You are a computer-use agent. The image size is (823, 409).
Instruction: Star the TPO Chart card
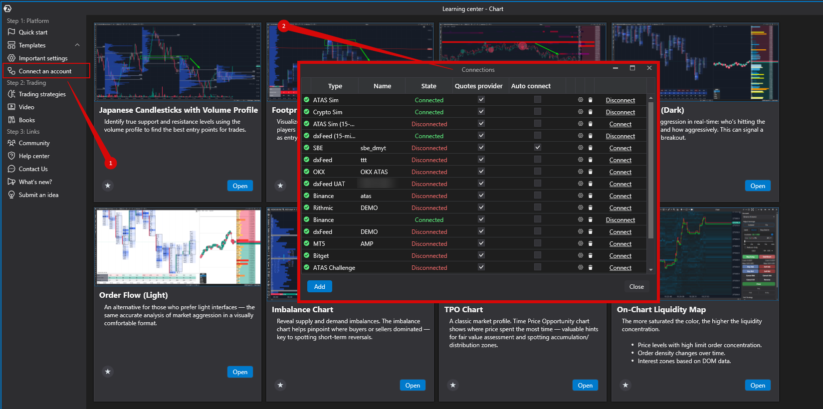pos(453,385)
